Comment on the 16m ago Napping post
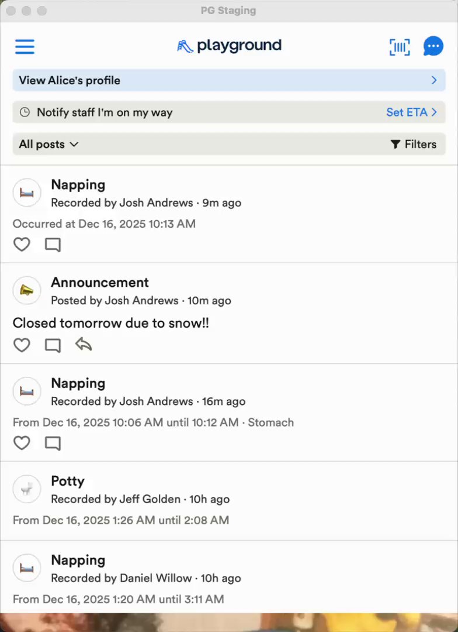 pyautogui.click(x=53, y=443)
